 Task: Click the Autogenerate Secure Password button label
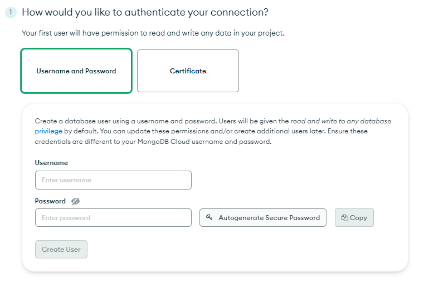tap(269, 218)
